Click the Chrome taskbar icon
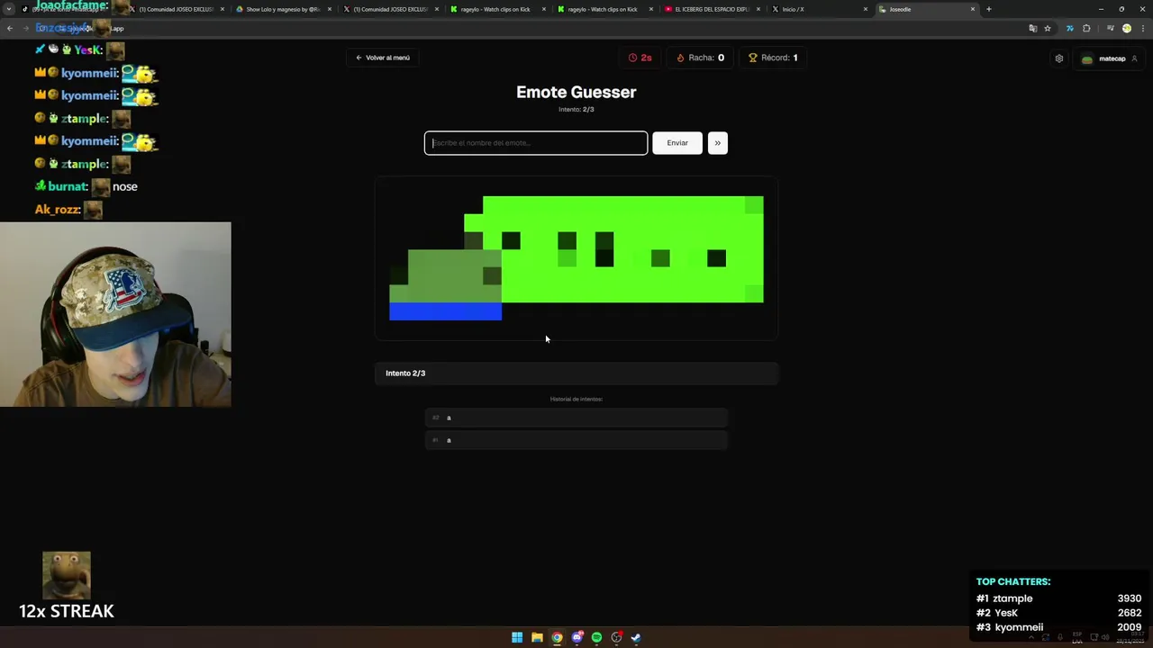1153x648 pixels. point(557,637)
